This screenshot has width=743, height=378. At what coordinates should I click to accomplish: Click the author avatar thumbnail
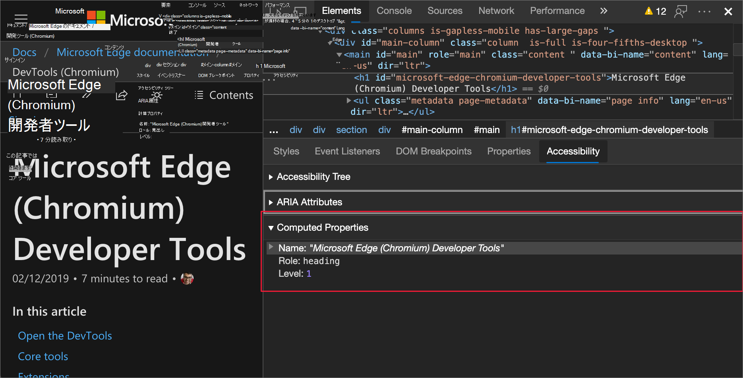[x=187, y=279]
